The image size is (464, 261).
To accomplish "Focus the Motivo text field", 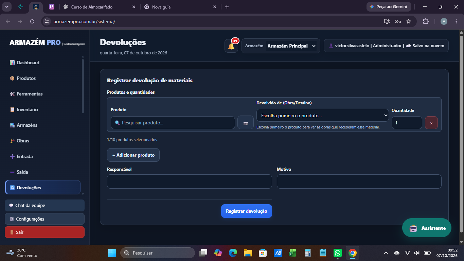I will [x=359, y=181].
